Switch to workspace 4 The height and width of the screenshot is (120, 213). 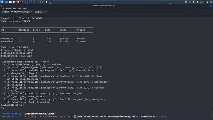pos(38,2)
